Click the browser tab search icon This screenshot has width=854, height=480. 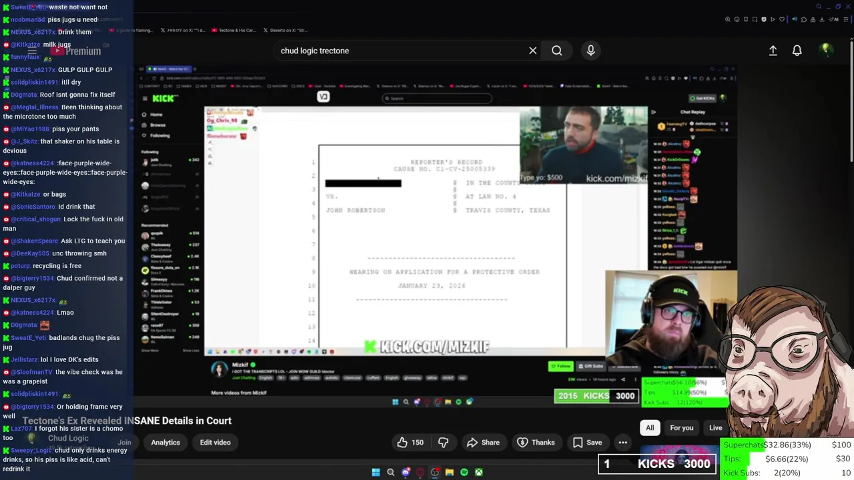(x=819, y=7)
